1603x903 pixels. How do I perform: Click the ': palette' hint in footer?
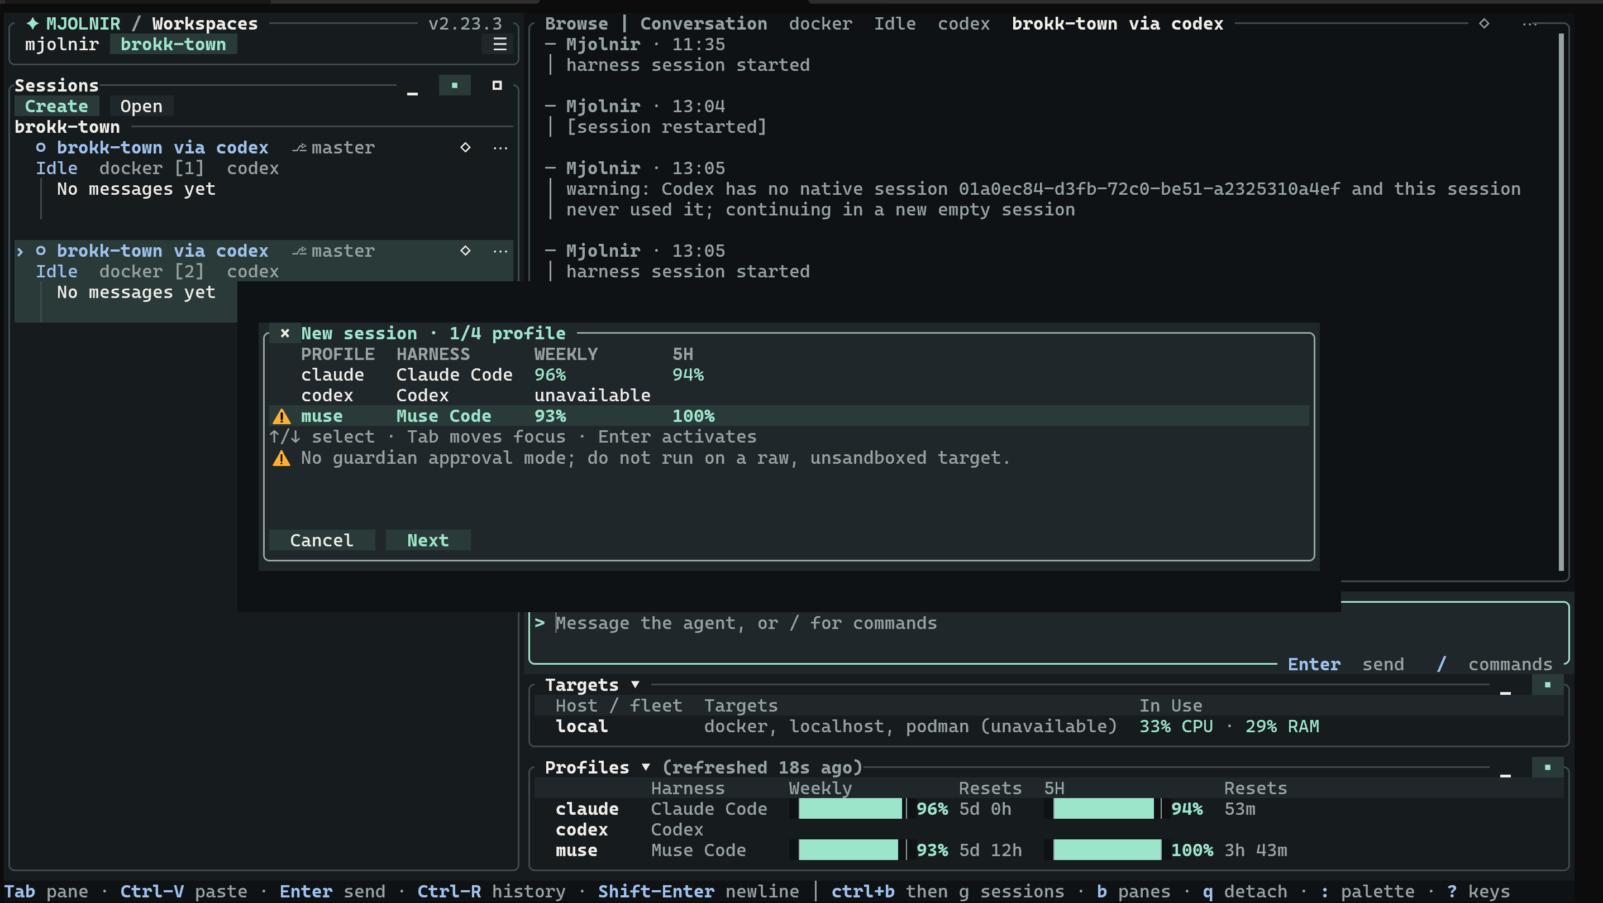coord(1367,891)
